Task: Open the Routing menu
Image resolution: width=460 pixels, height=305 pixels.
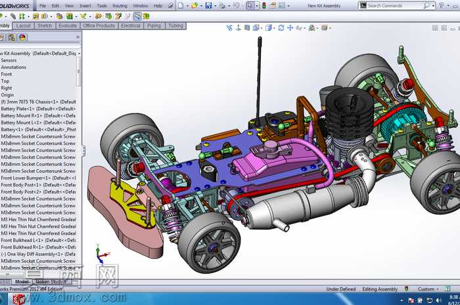Action: 120,5
